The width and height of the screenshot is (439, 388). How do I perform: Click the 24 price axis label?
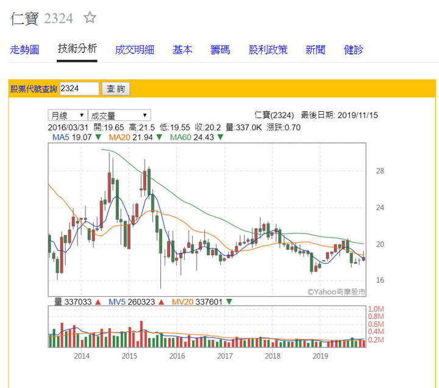tap(380, 208)
